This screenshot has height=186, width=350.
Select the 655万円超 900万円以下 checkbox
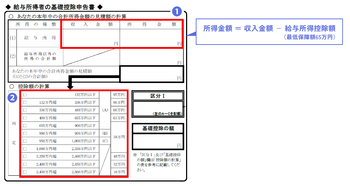(x=25, y=125)
